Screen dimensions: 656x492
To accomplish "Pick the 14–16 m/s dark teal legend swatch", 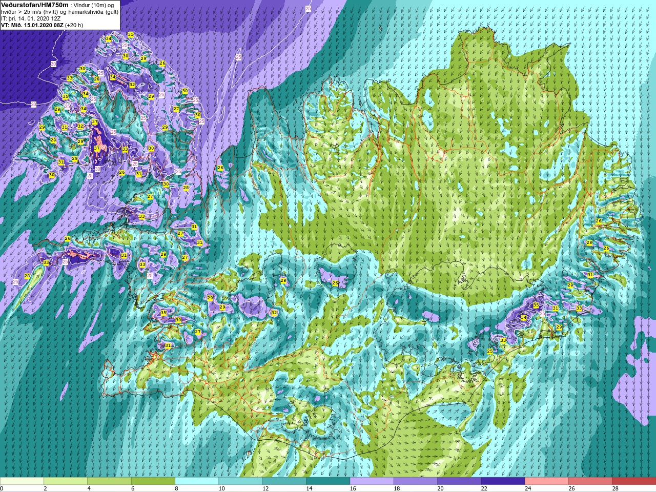I will coord(328,481).
